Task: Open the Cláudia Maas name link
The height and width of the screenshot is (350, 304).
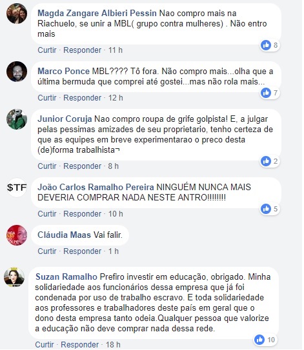Action: point(64,235)
